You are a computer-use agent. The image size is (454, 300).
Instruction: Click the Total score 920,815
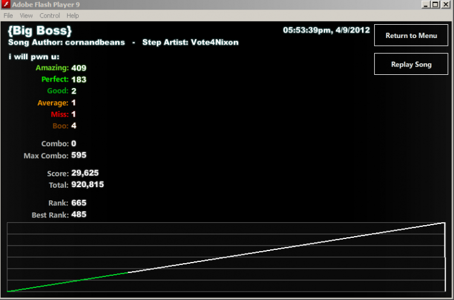point(87,184)
